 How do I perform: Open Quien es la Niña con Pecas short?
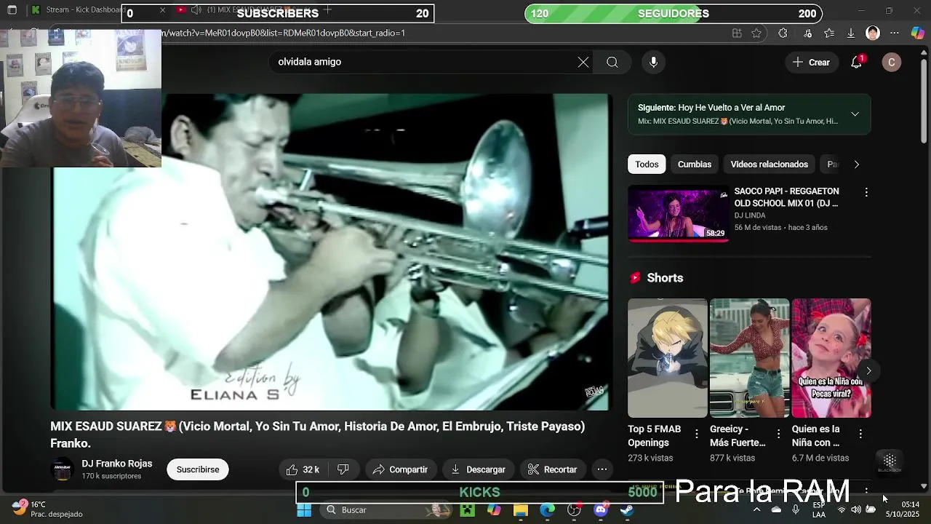tap(831, 357)
